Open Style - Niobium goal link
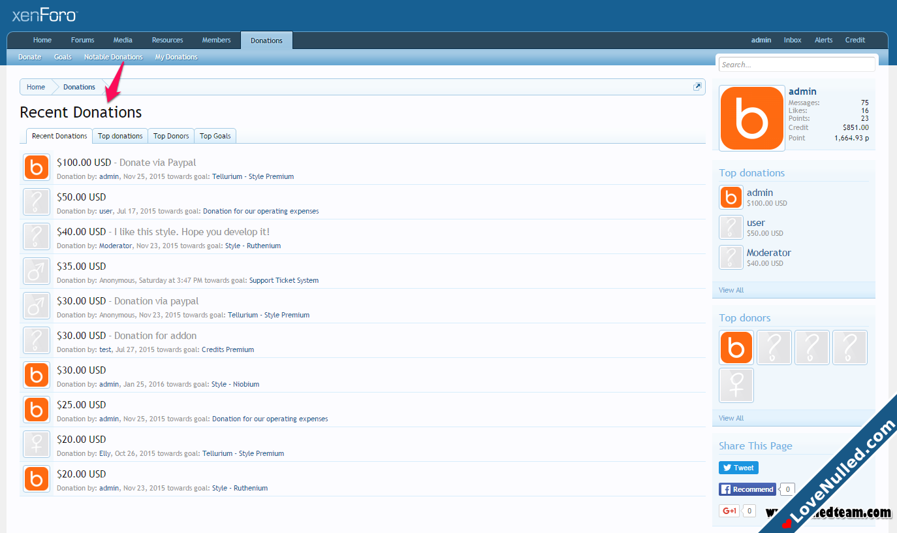Screen dimensions: 897x533 [x=235, y=384]
